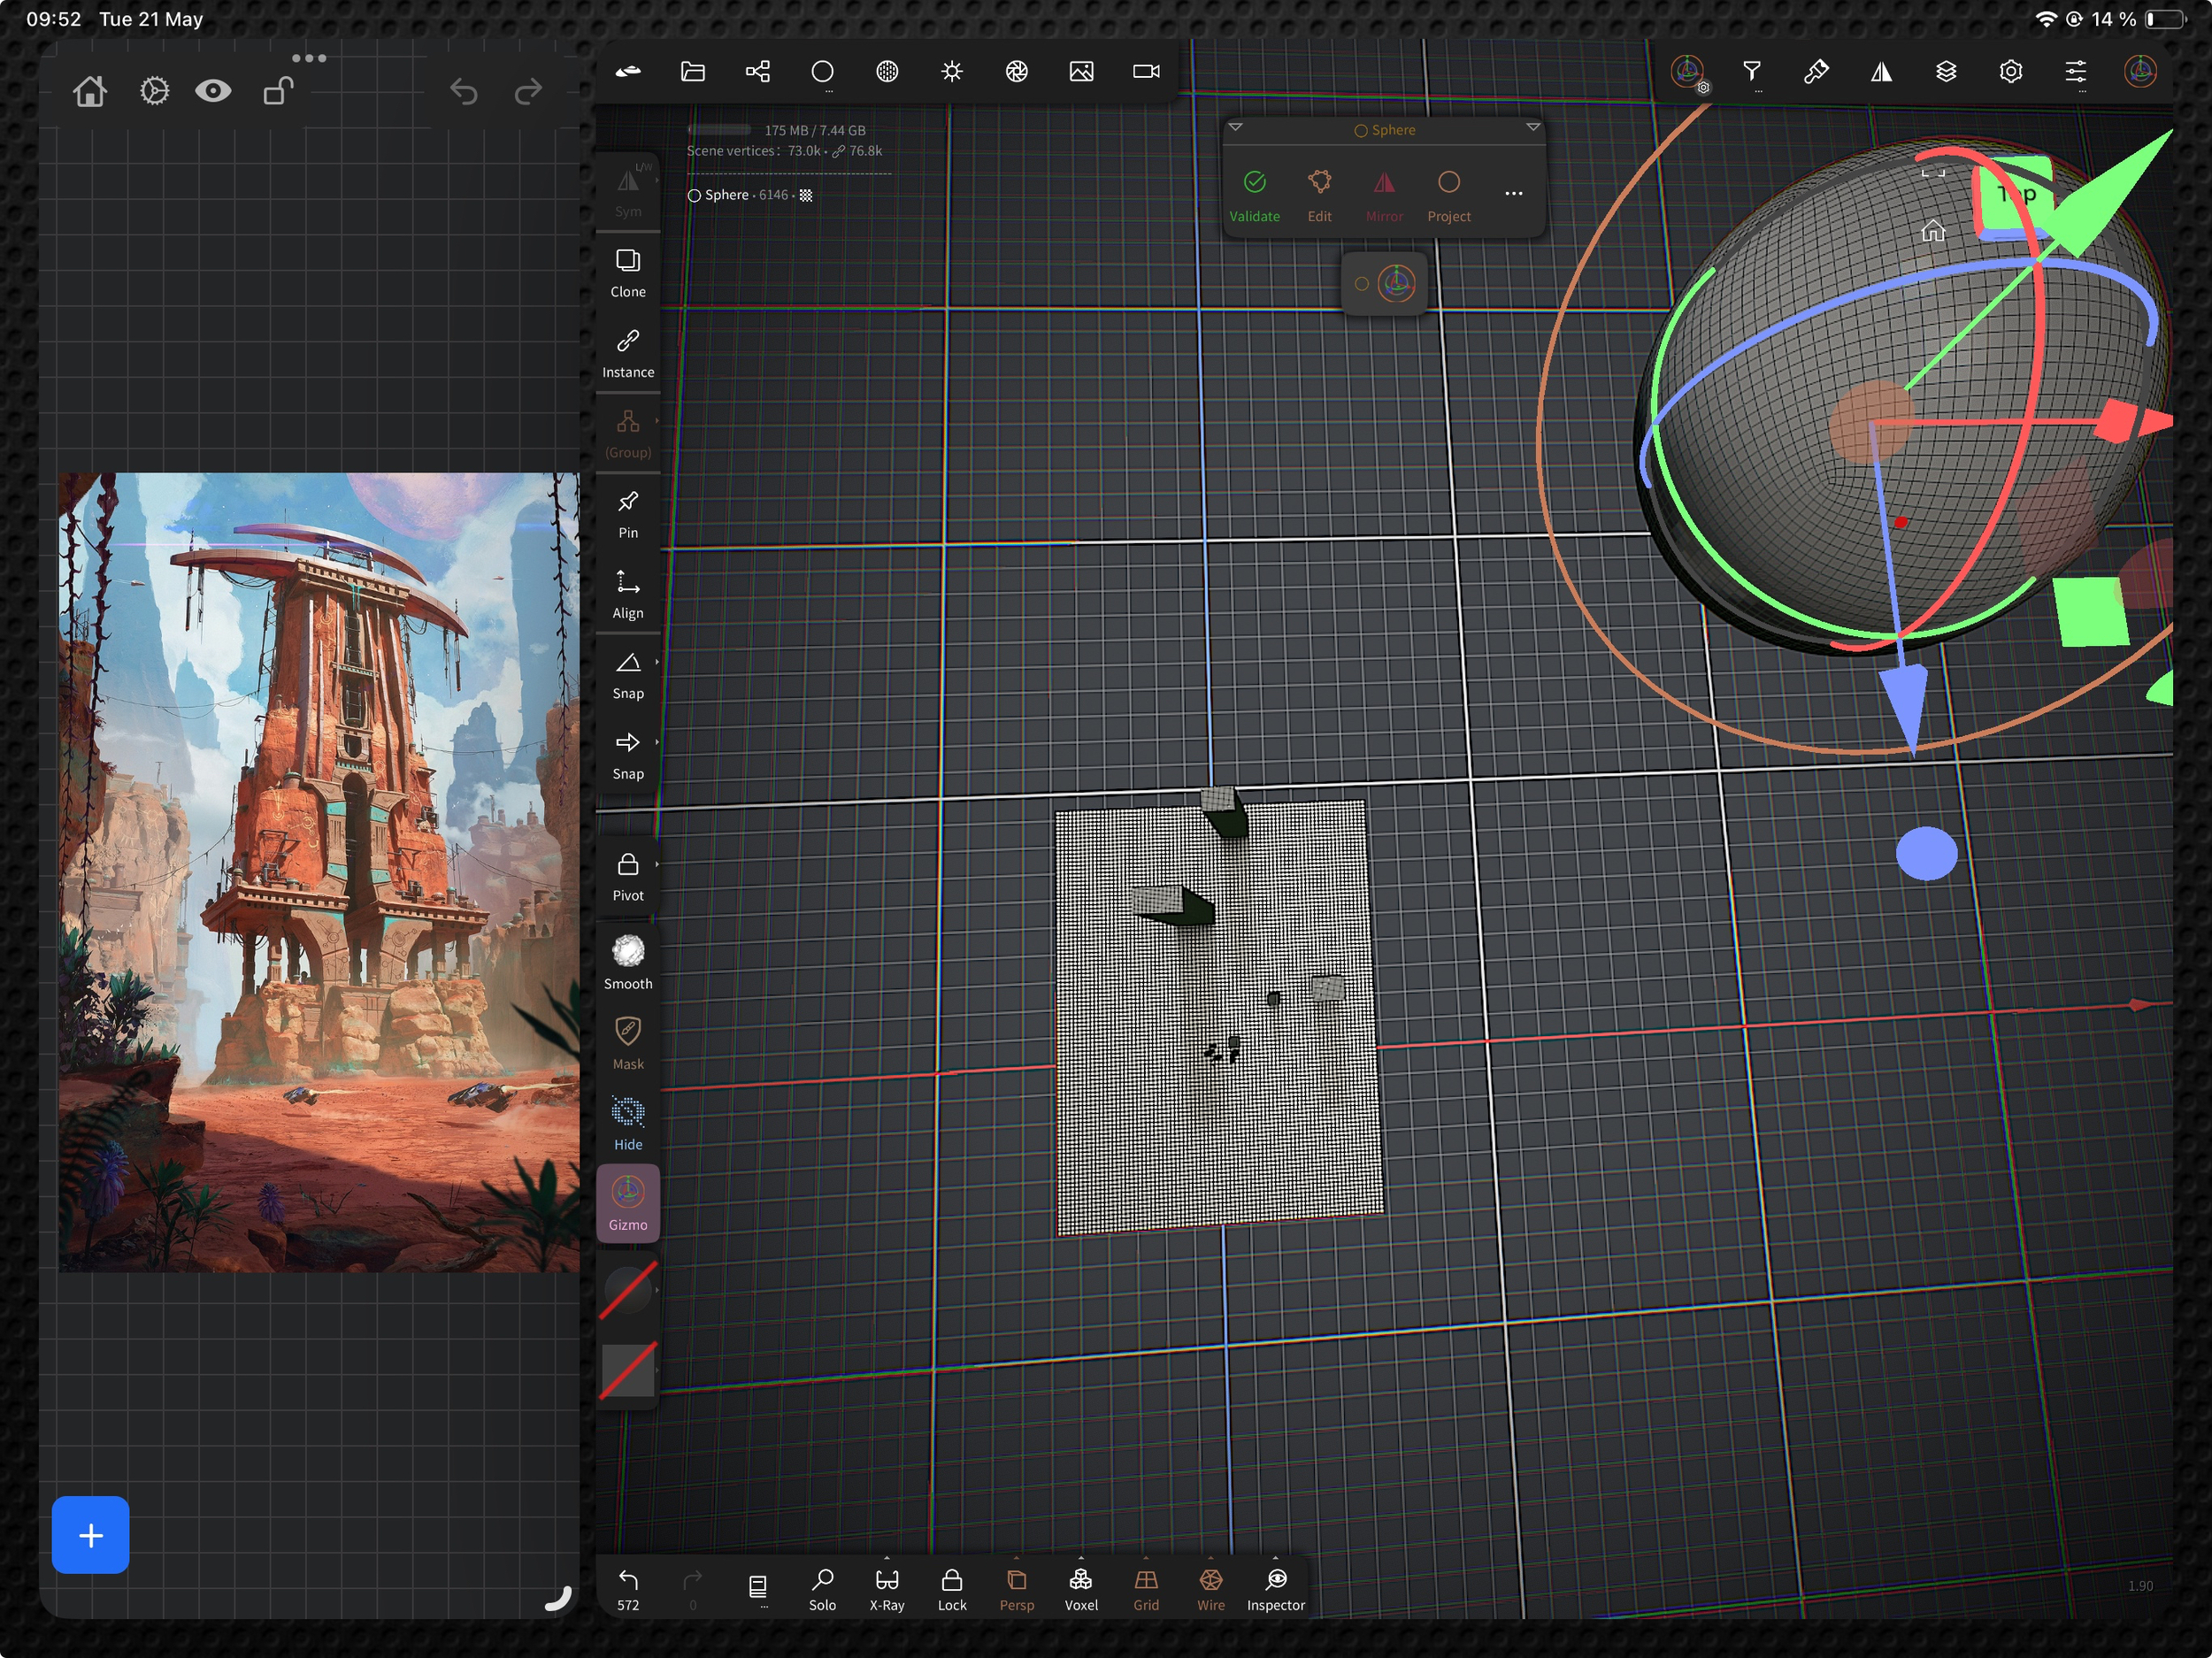Open the lighting sun icon
Screen dimensions: 2212x1658
click(x=952, y=71)
